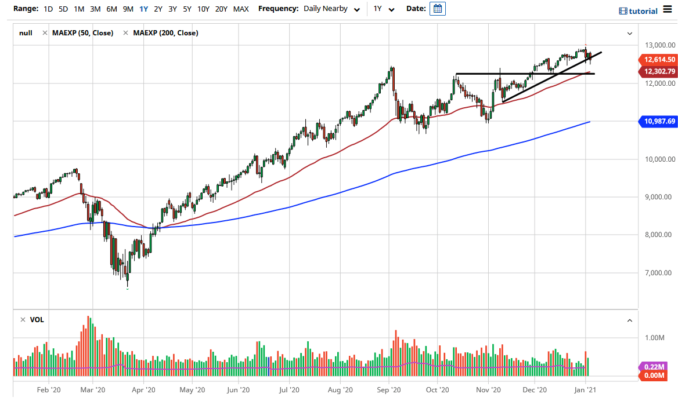Select the currently highlighted 1Y range
678x401 pixels.
(144, 9)
